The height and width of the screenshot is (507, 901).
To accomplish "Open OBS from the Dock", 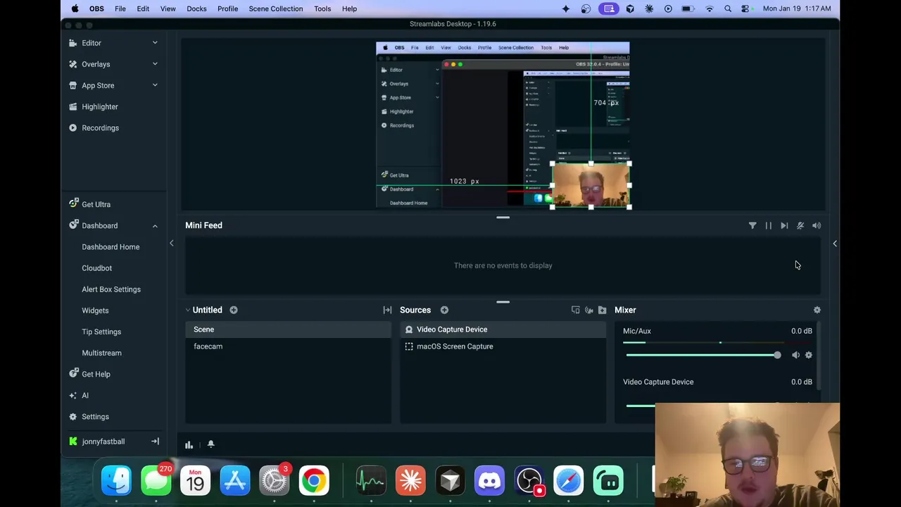I will coord(529,481).
